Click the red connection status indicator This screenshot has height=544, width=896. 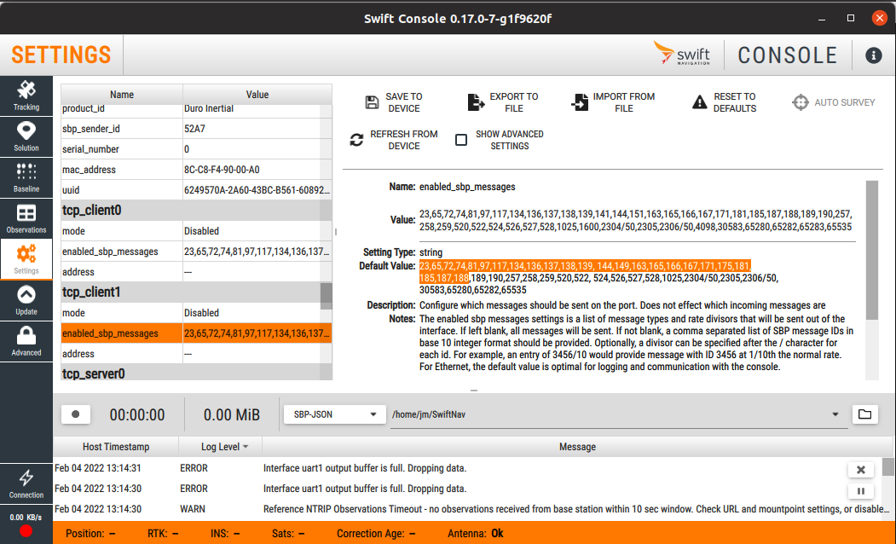[26, 531]
